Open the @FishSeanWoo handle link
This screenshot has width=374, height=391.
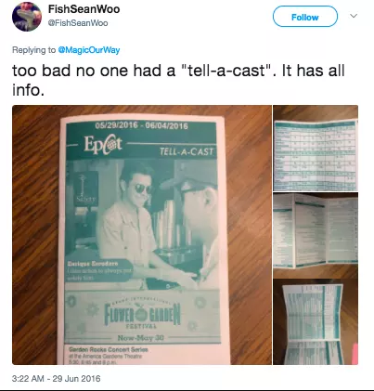click(x=78, y=23)
